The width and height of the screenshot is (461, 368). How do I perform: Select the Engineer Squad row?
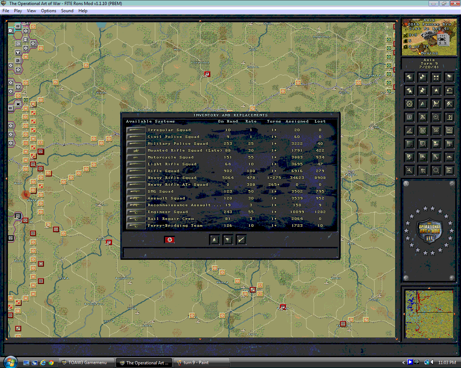(x=231, y=212)
